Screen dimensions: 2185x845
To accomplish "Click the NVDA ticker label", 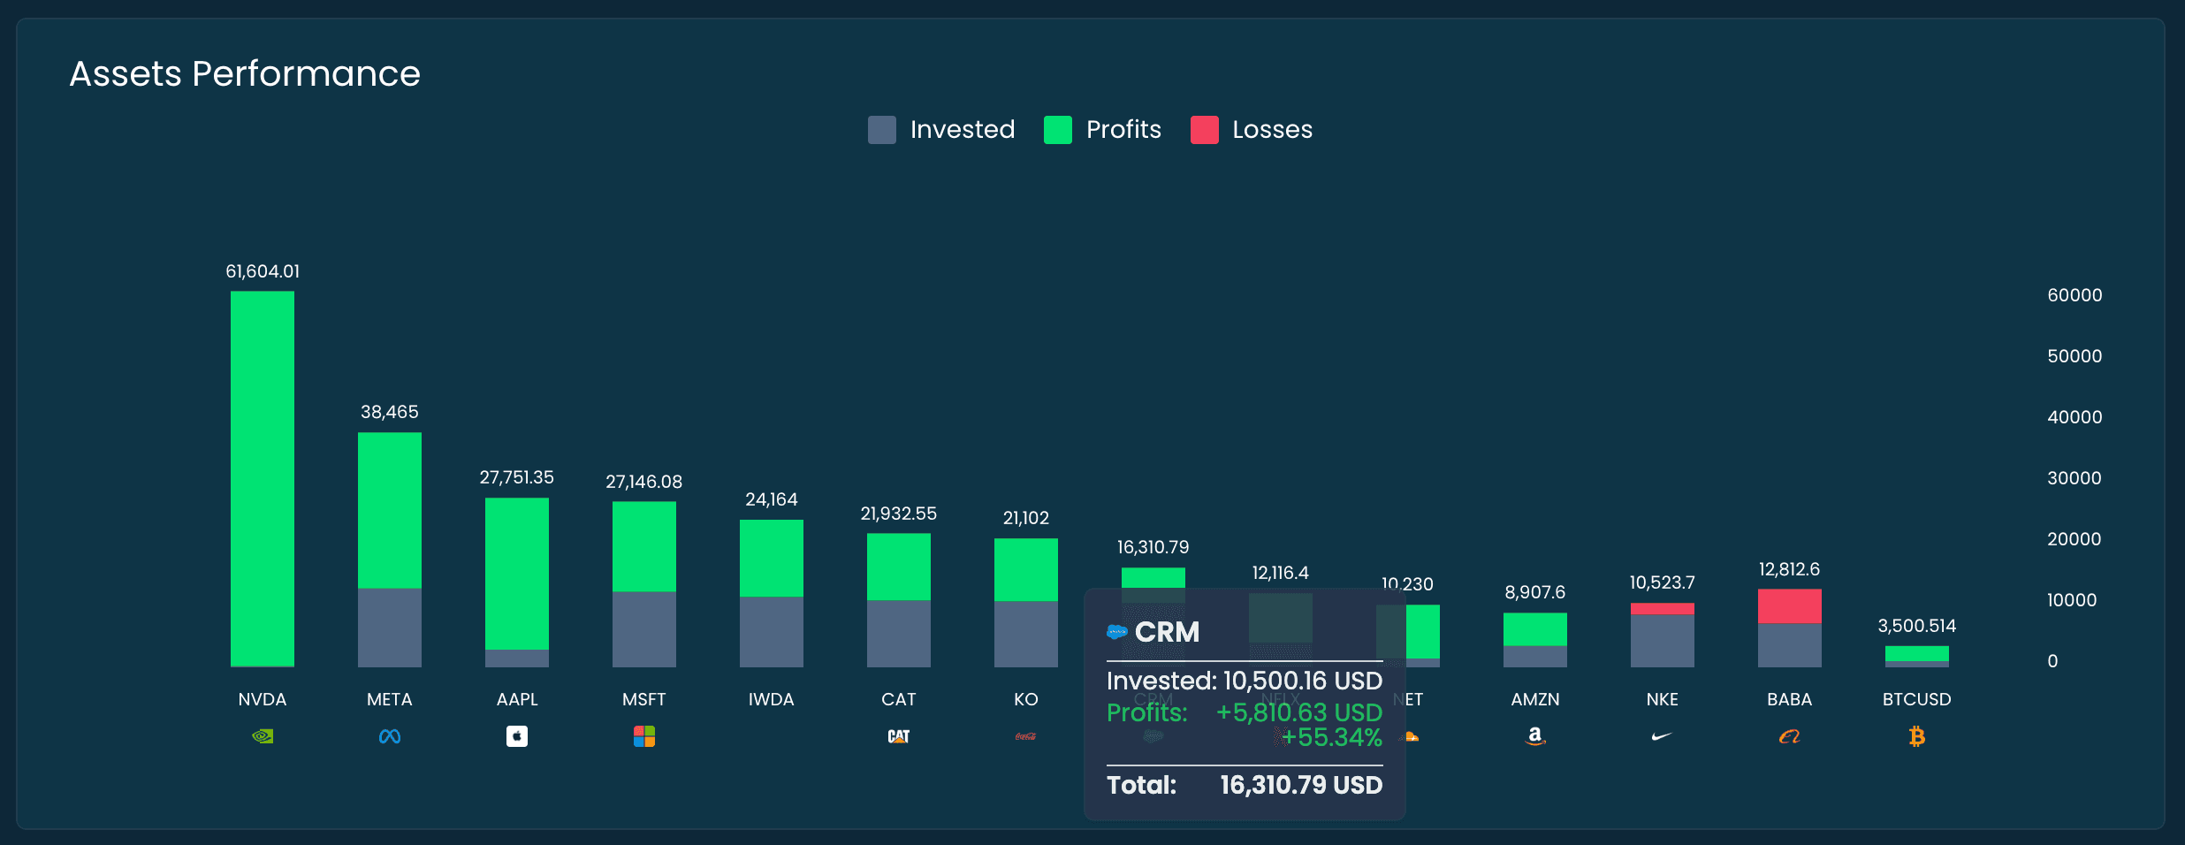I will click(x=263, y=699).
